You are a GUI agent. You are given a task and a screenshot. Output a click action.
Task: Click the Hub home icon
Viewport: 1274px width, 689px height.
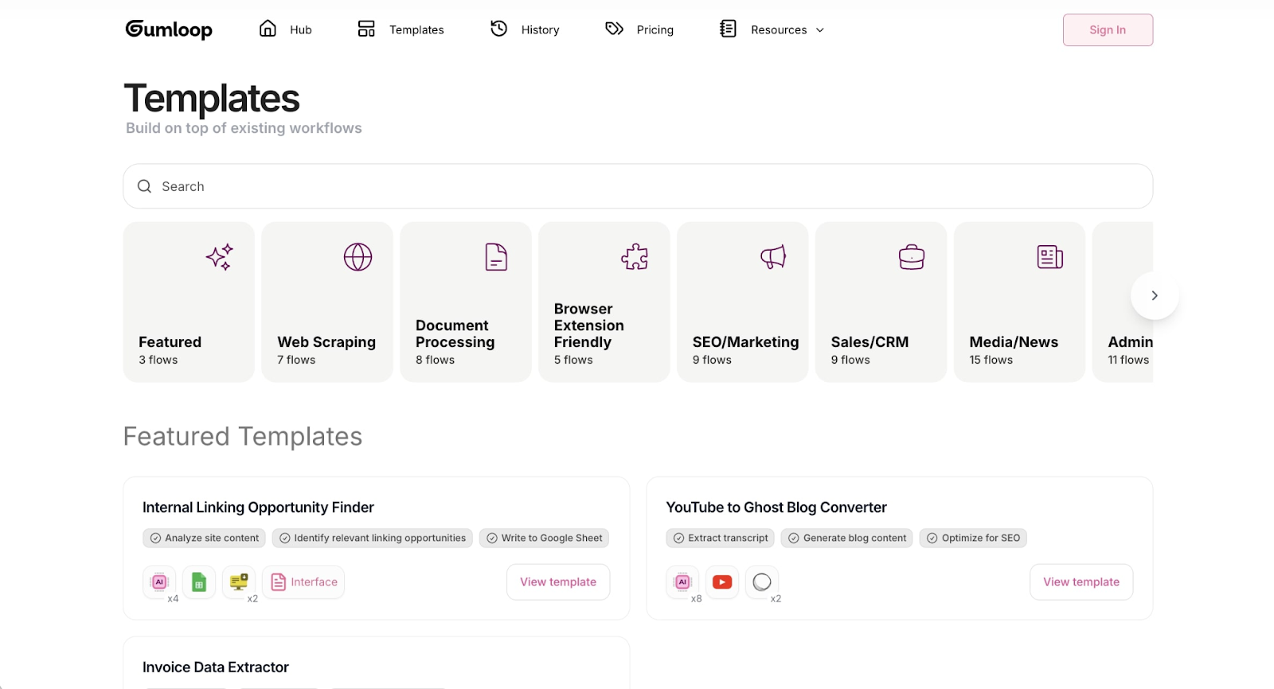point(268,29)
